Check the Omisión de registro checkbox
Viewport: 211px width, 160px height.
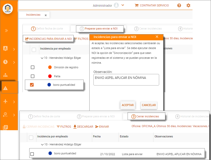coord(33,67)
